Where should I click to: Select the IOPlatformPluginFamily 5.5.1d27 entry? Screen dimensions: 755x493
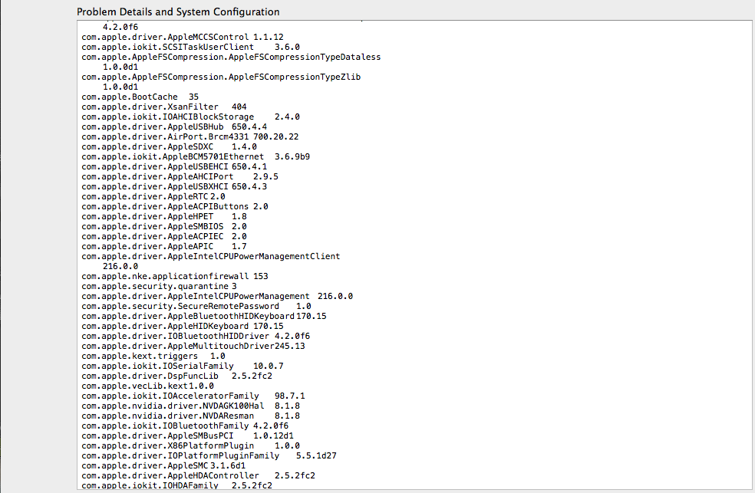(209, 455)
